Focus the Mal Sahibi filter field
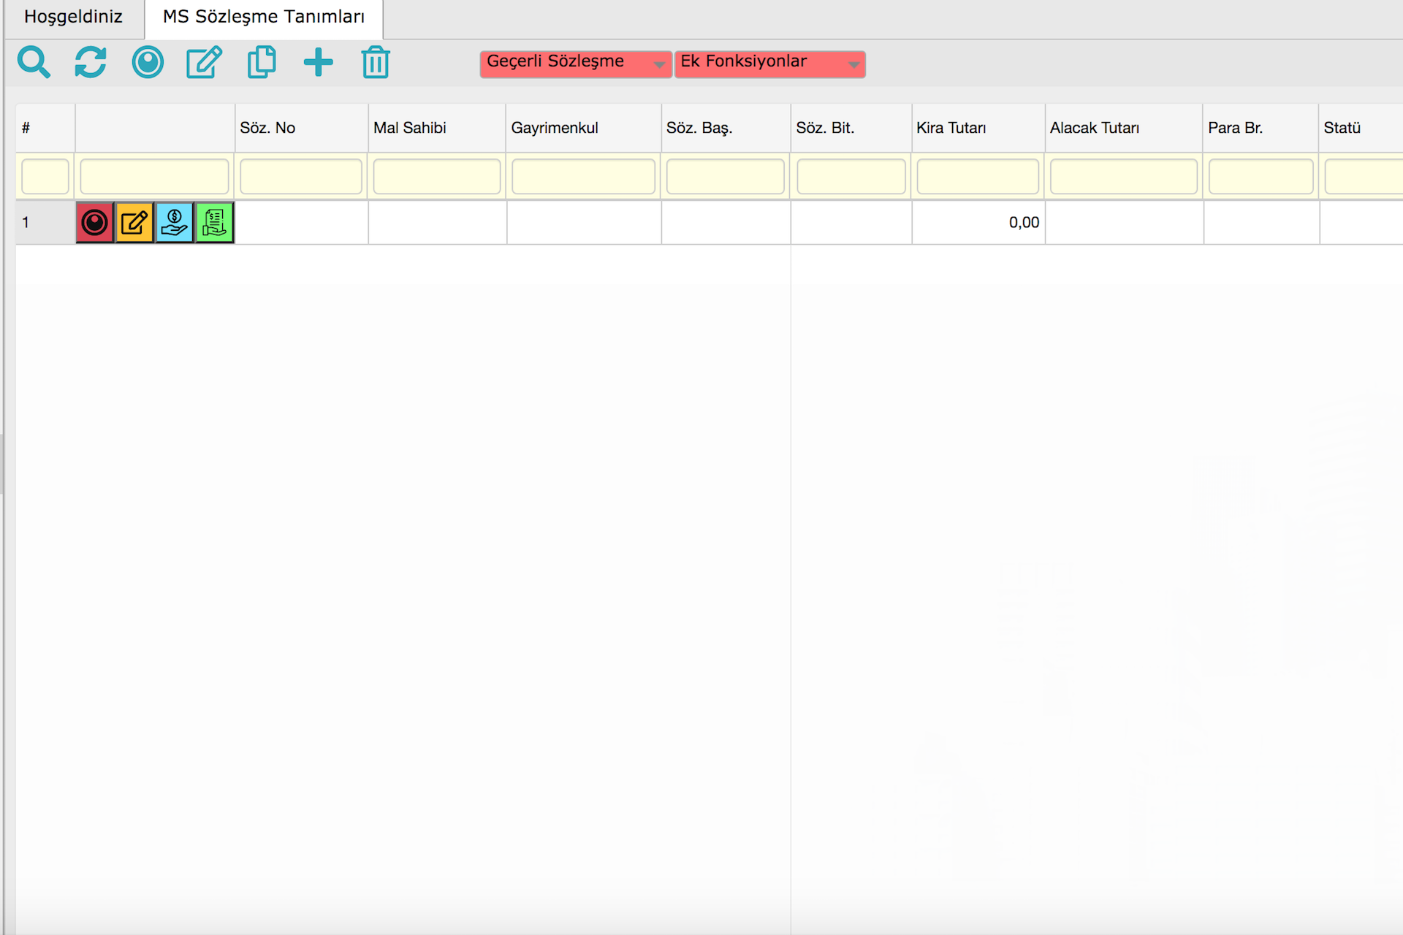Image resolution: width=1403 pixels, height=935 pixels. click(x=436, y=177)
